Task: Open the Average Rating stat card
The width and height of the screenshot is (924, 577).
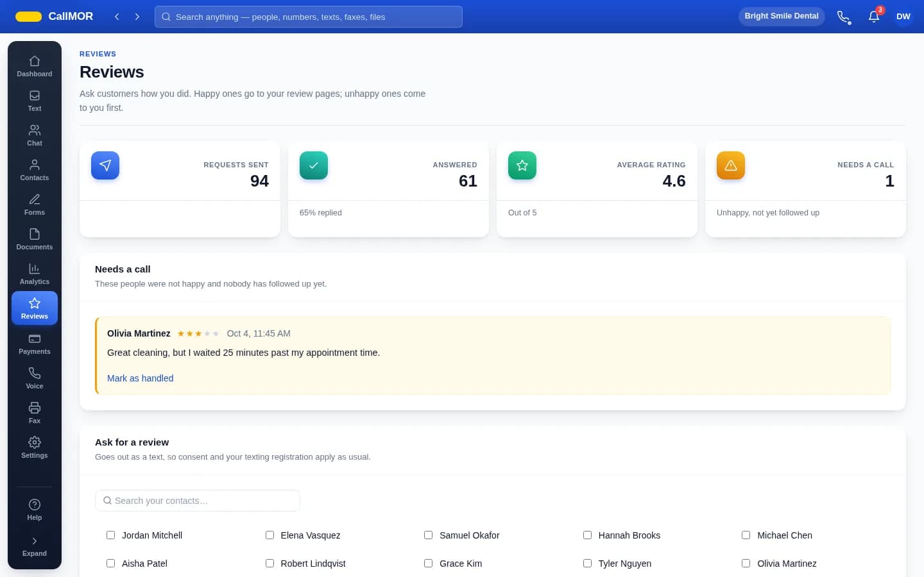Action: click(x=597, y=189)
